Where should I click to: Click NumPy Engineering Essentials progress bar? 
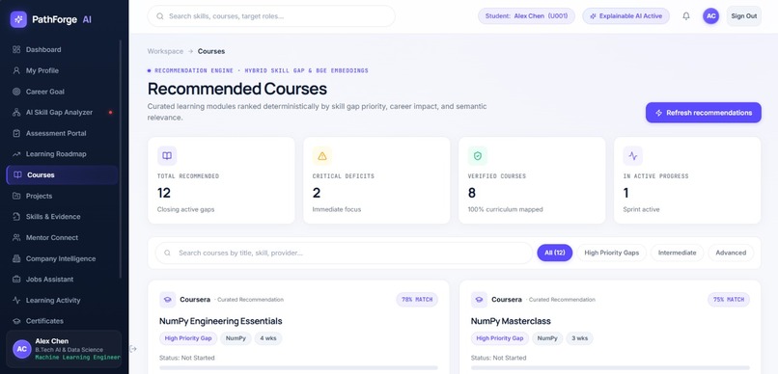pyautogui.click(x=298, y=368)
